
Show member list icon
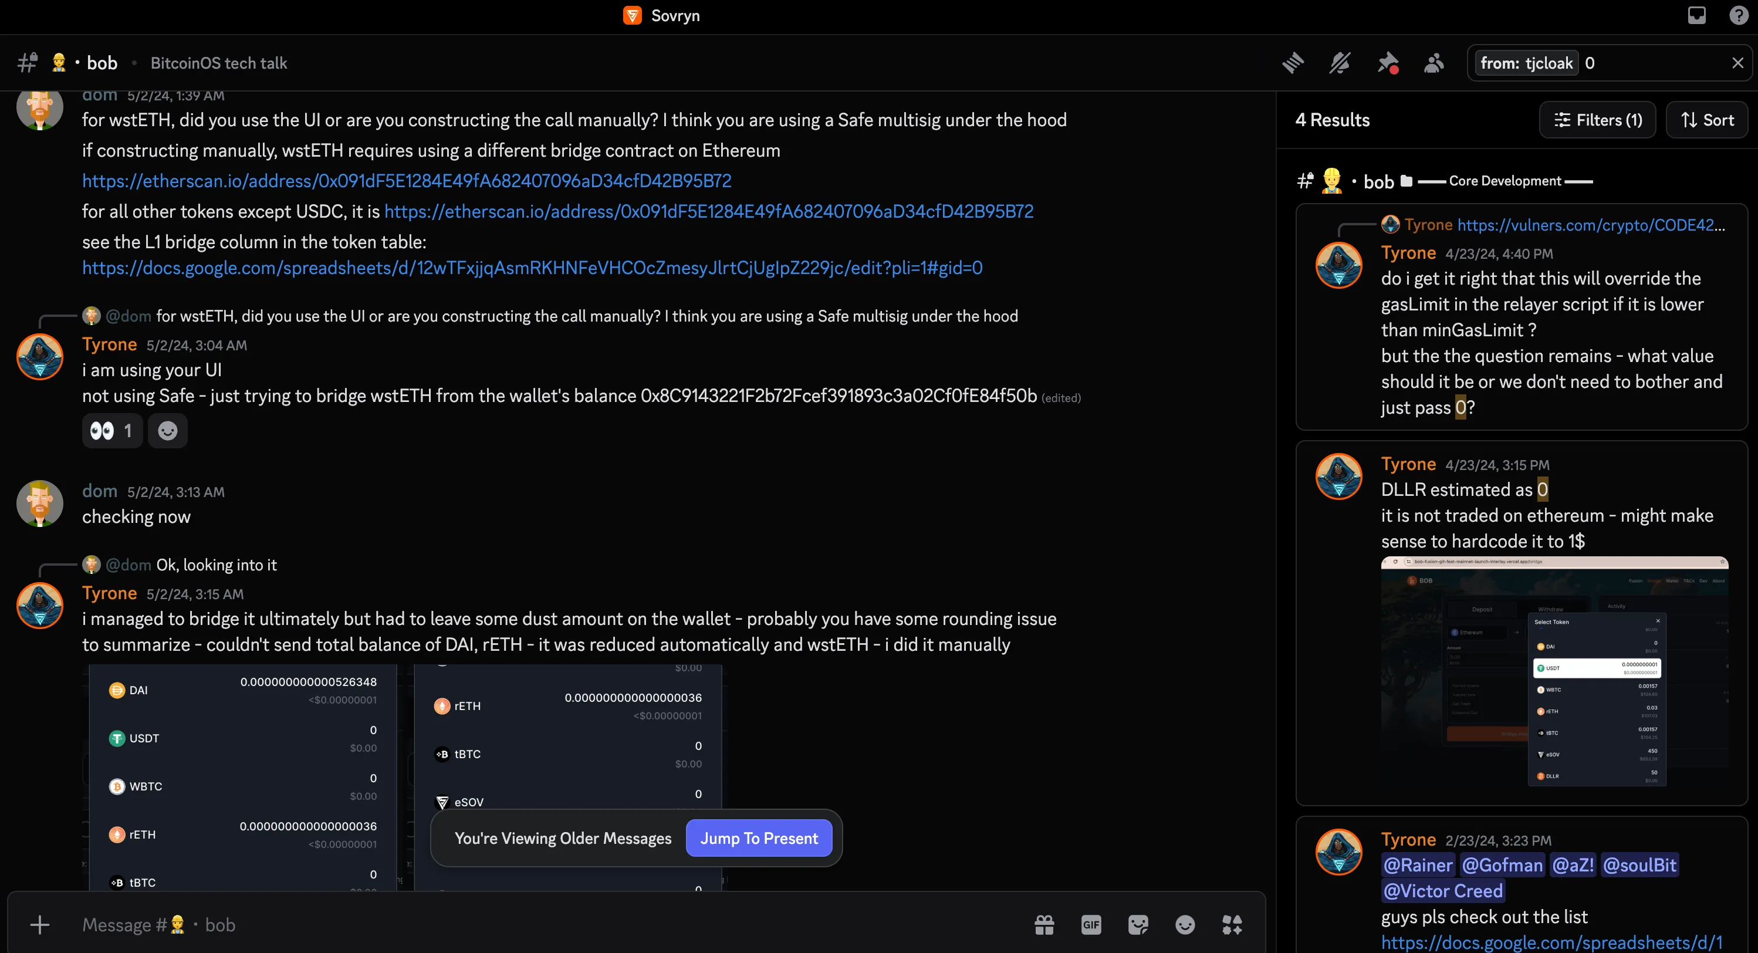tap(1434, 63)
